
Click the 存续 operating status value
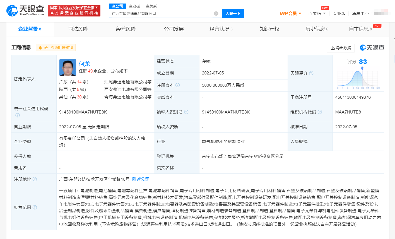[x=206, y=61]
